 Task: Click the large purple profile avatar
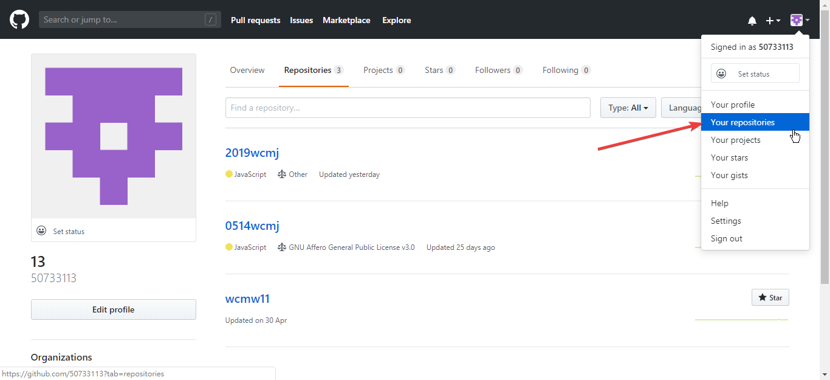click(x=114, y=136)
